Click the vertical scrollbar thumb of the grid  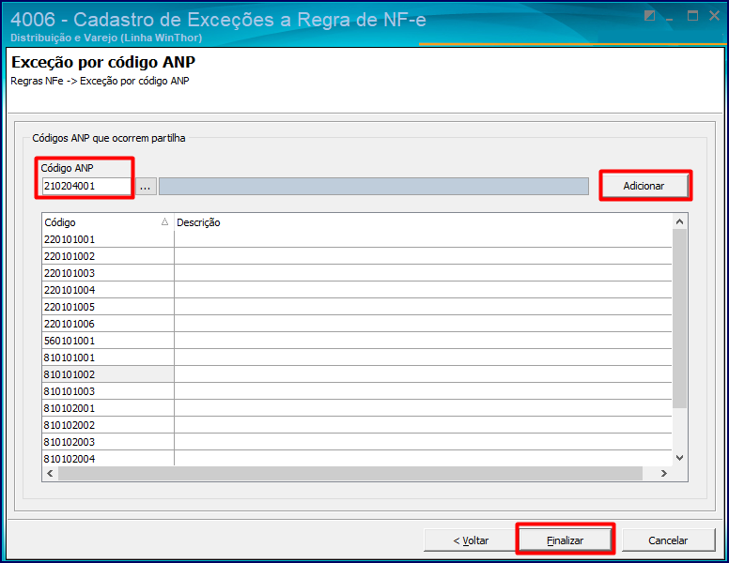click(x=680, y=319)
